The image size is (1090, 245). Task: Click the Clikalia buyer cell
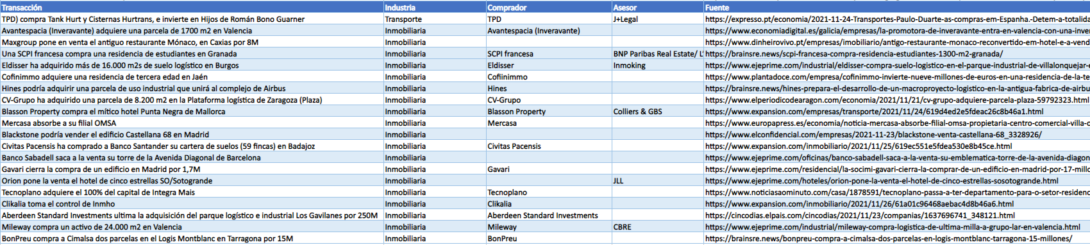[549, 204]
